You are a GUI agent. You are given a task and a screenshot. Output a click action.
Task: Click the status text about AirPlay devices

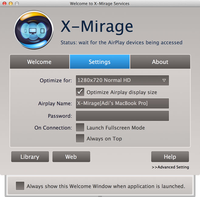122,42
